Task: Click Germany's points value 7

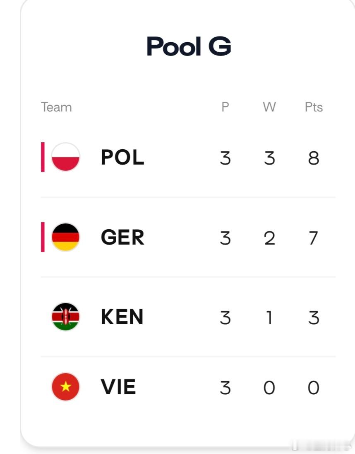Action: pyautogui.click(x=313, y=238)
